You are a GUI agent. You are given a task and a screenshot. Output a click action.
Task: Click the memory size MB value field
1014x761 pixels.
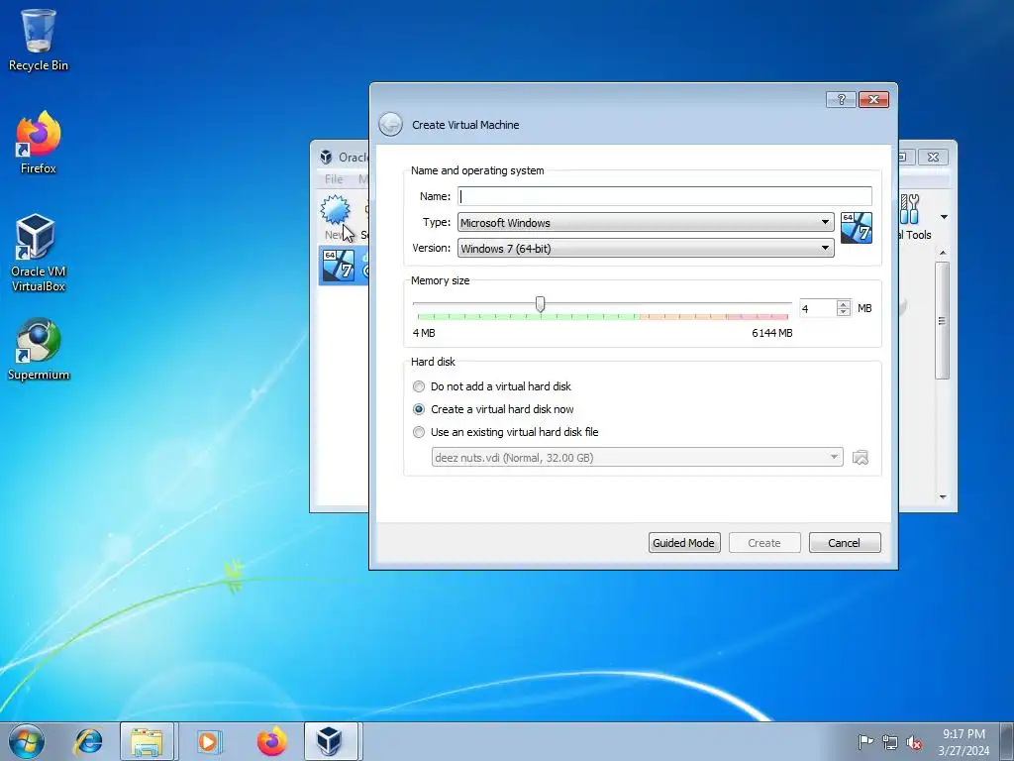(x=817, y=309)
